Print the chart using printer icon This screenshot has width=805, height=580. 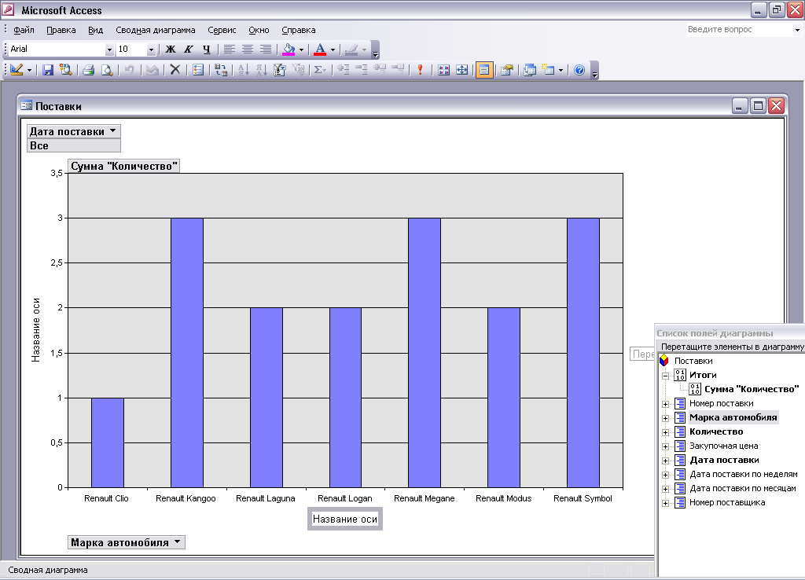click(x=88, y=70)
